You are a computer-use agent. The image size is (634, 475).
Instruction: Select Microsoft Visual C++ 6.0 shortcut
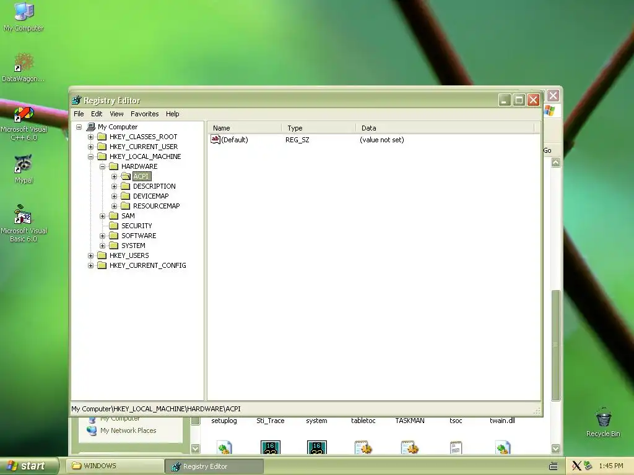click(24, 124)
